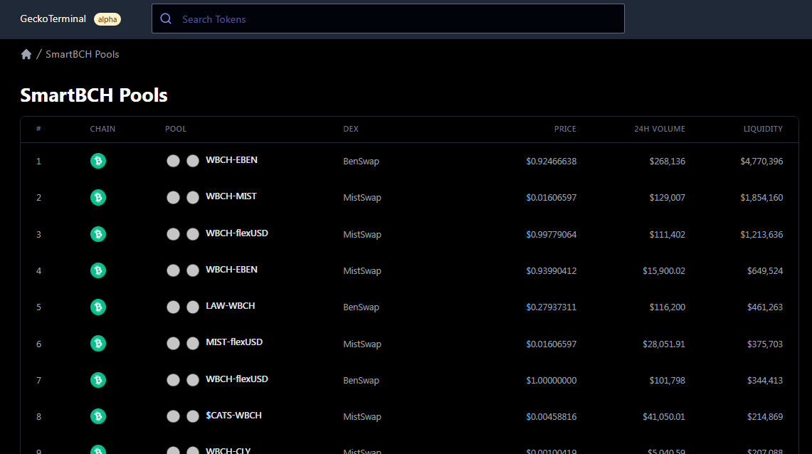Open the WBCH-EBEN pool in row 4
The height and width of the screenshot is (454, 812).
coord(231,269)
